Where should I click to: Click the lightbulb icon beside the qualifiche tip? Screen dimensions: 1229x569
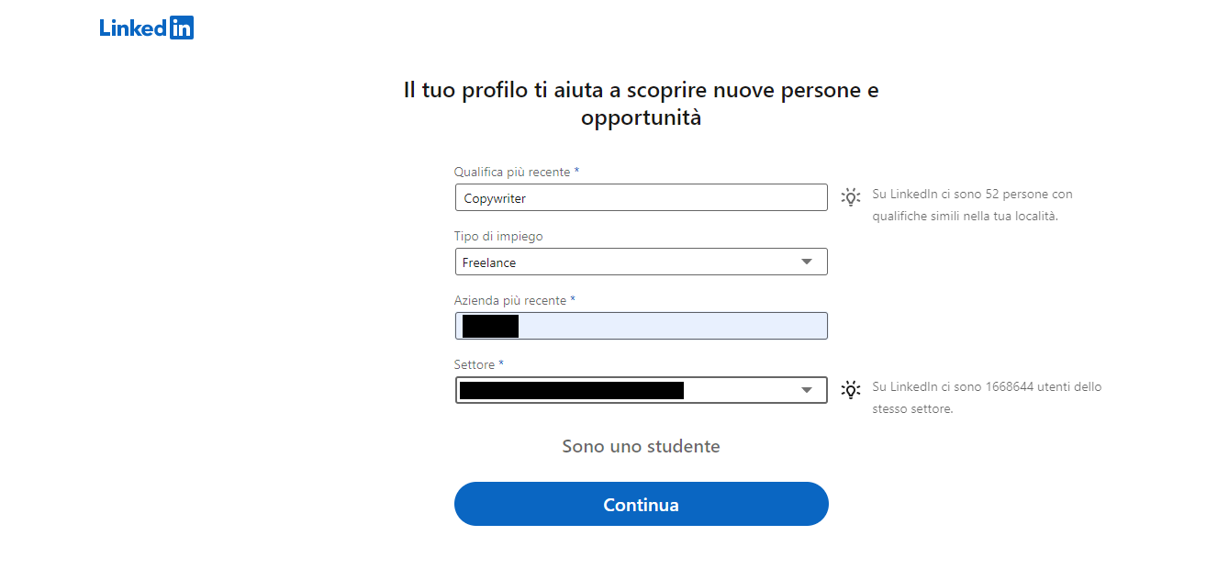[x=851, y=197]
